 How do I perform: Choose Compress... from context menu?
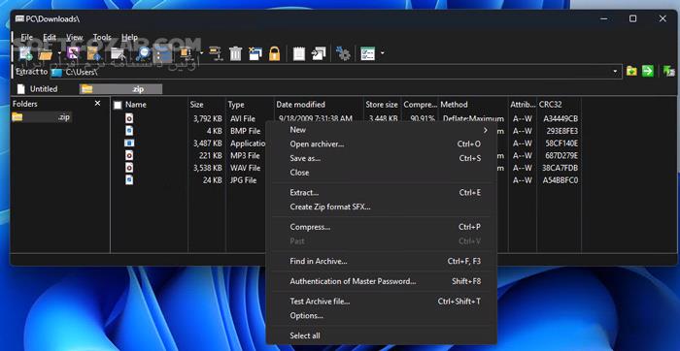381,227
